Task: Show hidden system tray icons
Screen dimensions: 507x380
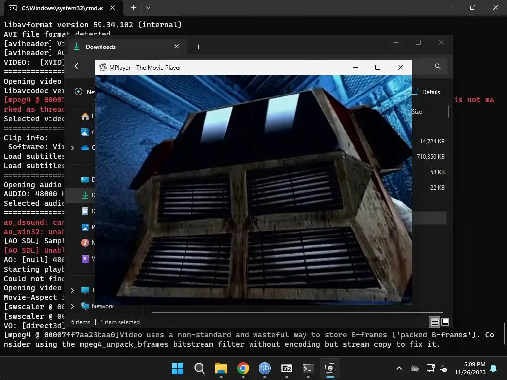Action: tap(399, 368)
